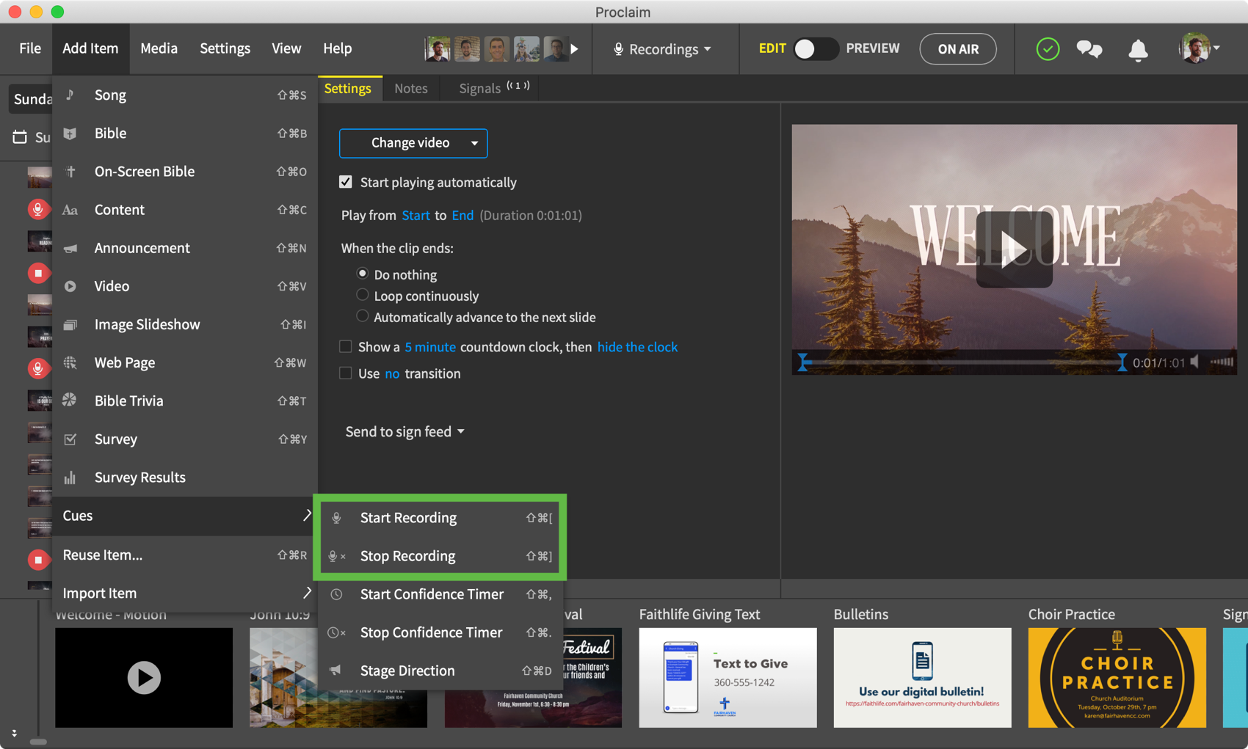Select Loop continuously option

coord(363,296)
